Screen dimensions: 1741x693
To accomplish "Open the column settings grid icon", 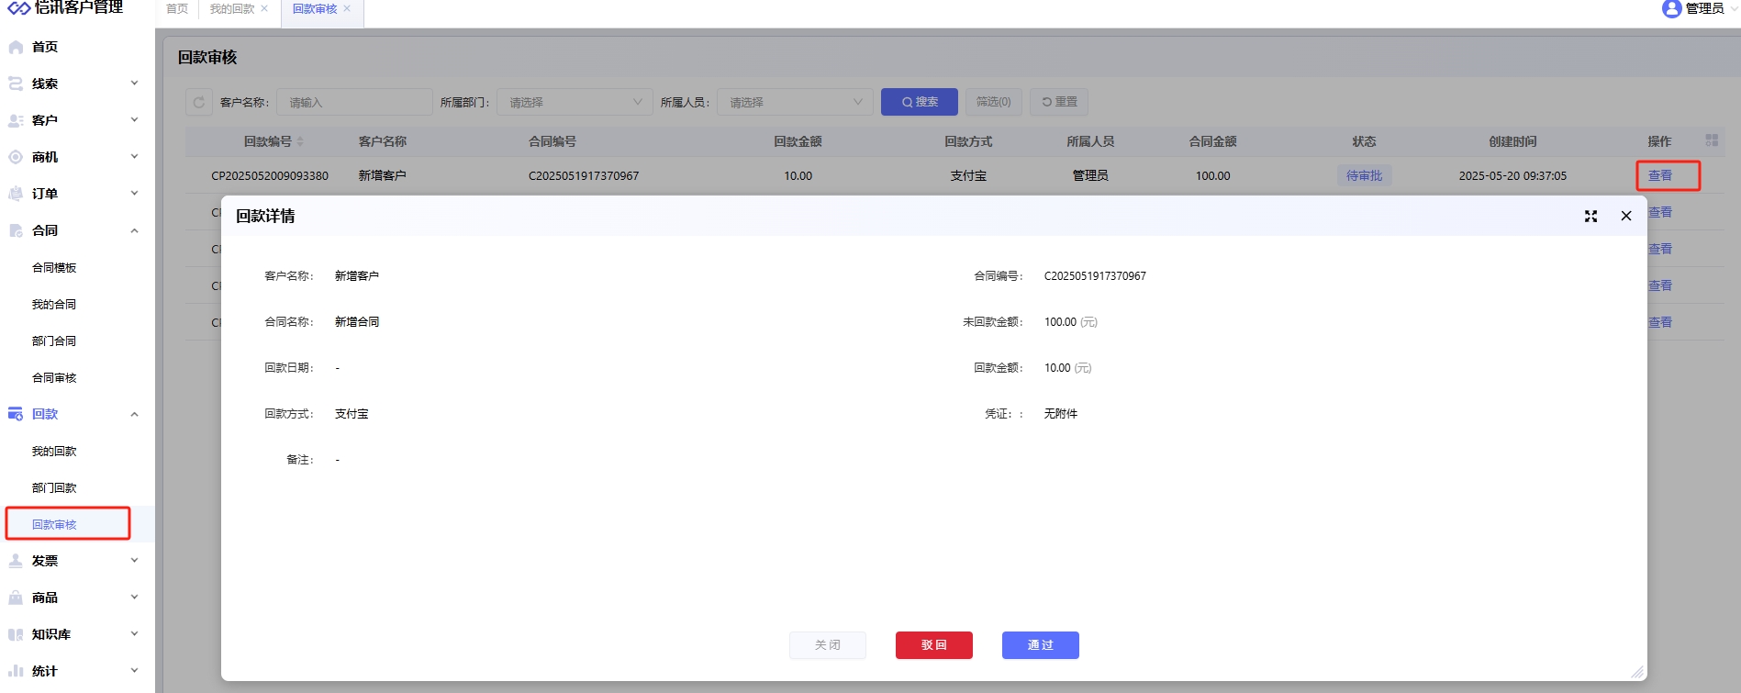I will 1712,140.
